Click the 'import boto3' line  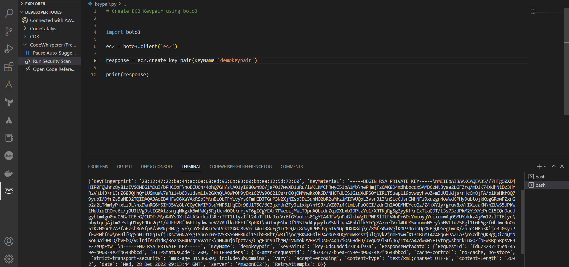click(123, 32)
